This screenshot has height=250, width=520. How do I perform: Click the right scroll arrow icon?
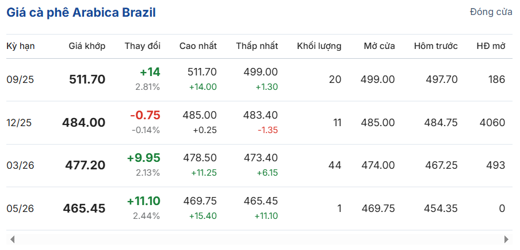[x=506, y=239]
